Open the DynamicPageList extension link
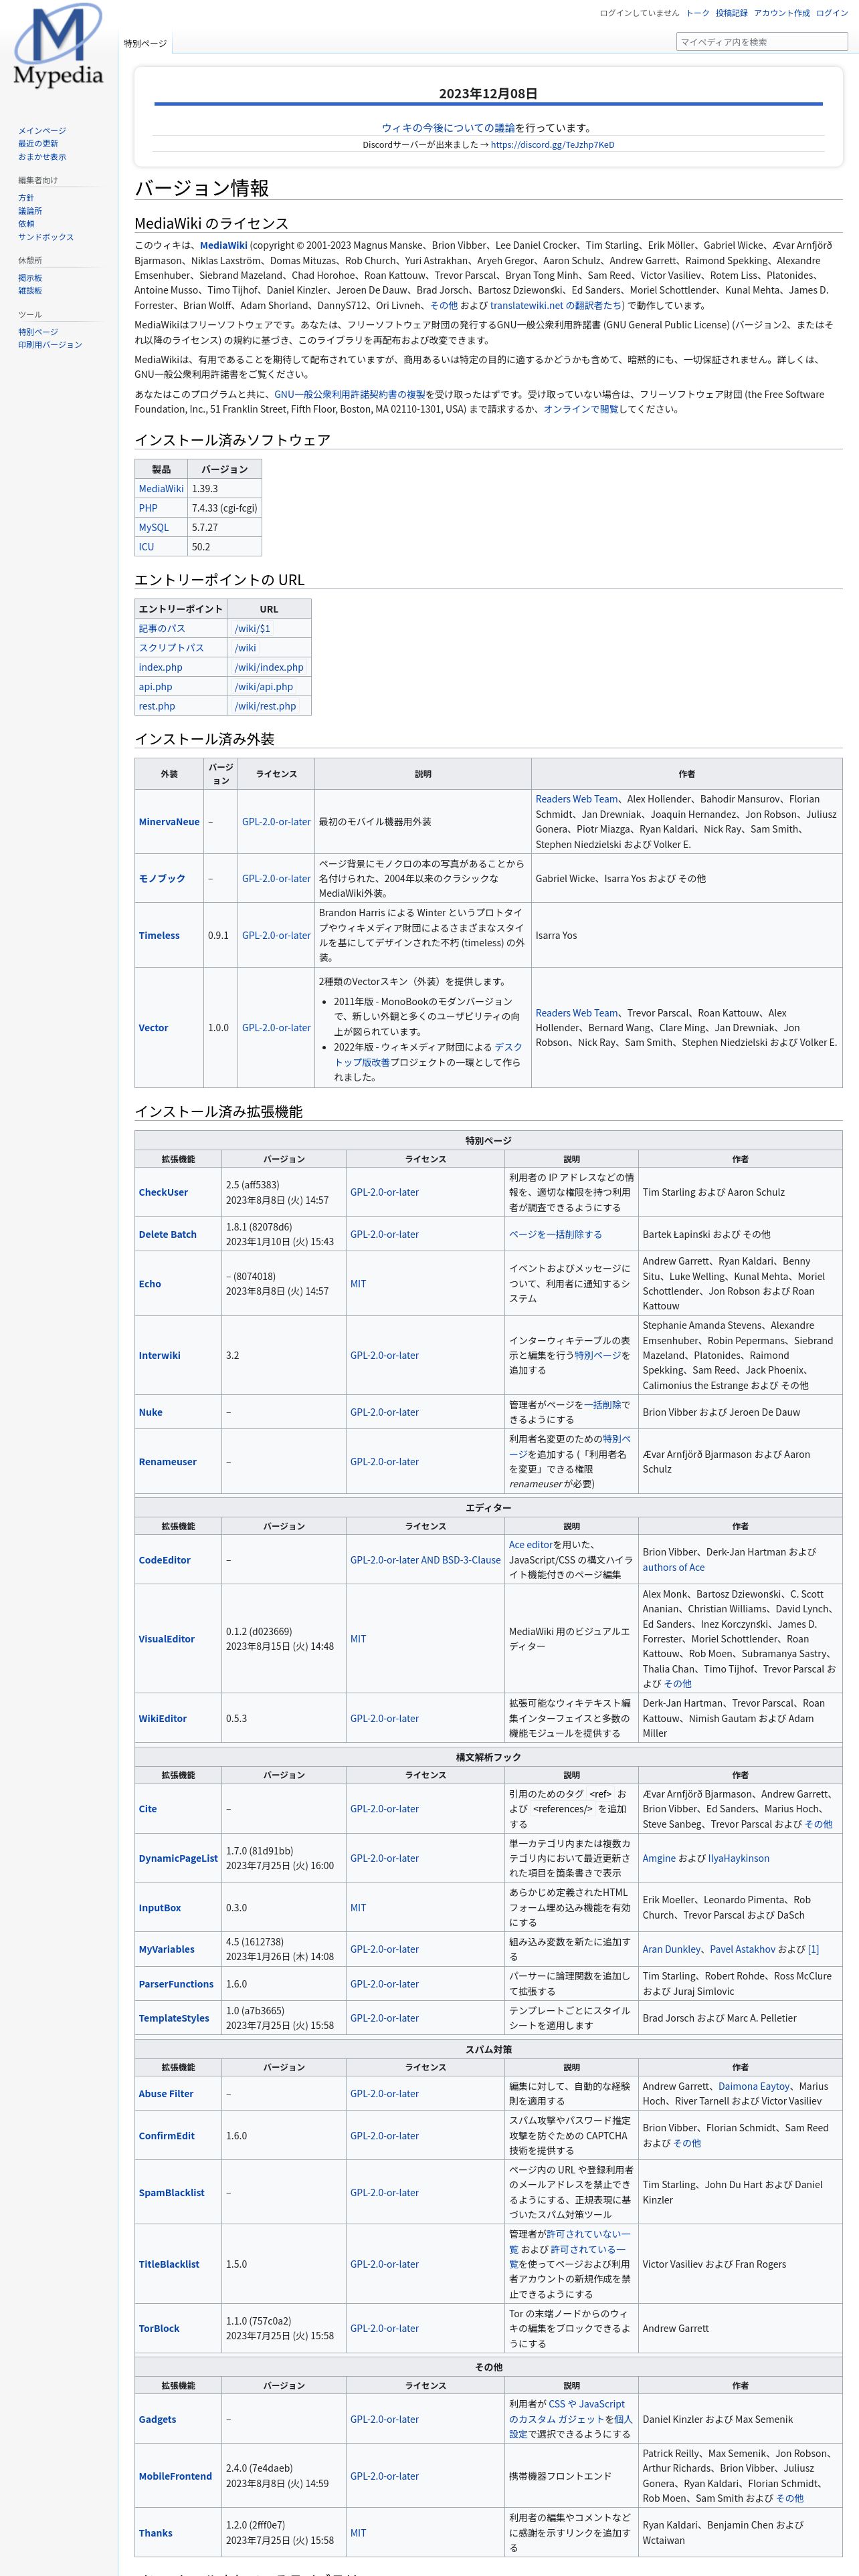 [178, 1859]
